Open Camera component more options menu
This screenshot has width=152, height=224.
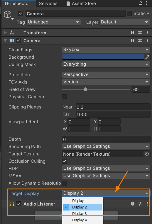pos(147,40)
